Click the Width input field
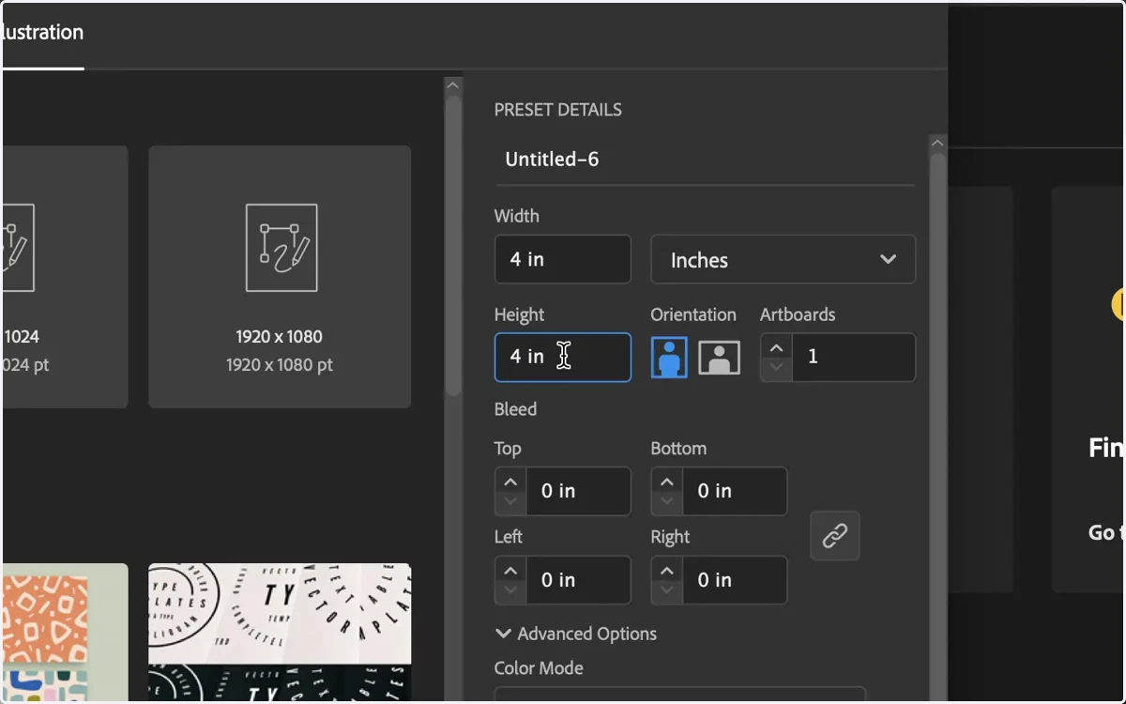This screenshot has width=1126, height=704. click(x=563, y=259)
